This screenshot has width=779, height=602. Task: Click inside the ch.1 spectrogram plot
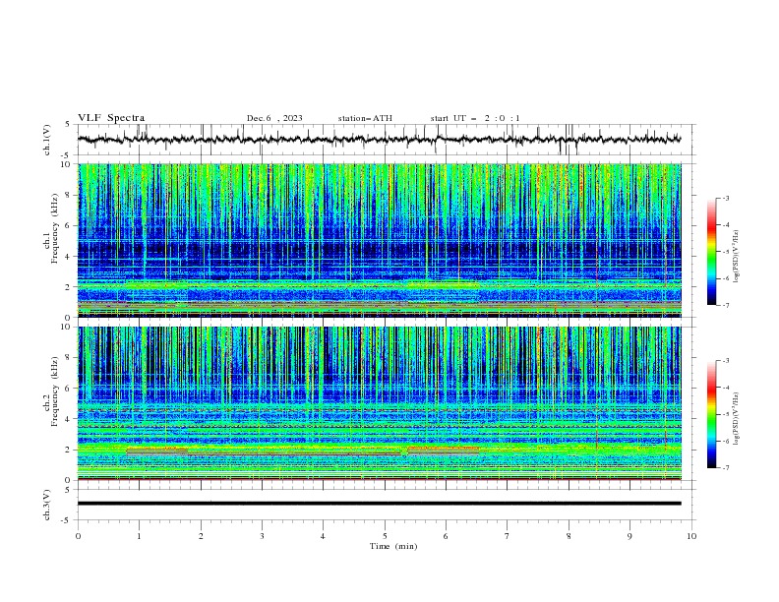tap(379, 240)
